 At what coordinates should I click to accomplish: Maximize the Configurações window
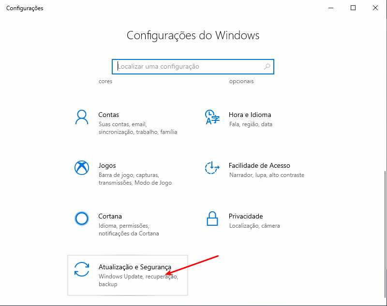click(353, 8)
